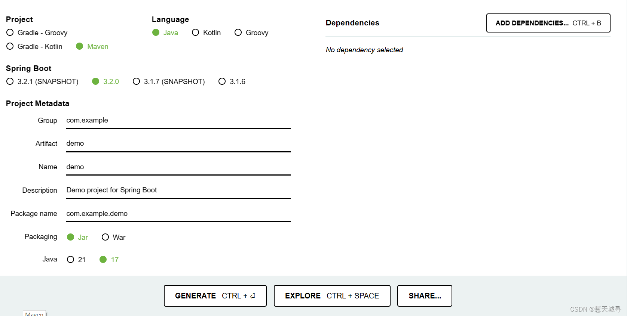The image size is (627, 316).
Task: Open the Add Dependencies dialog
Action: click(548, 23)
